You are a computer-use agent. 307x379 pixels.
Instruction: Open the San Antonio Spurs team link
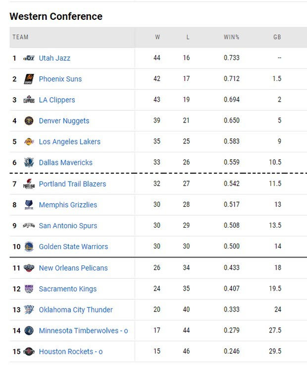click(68, 226)
